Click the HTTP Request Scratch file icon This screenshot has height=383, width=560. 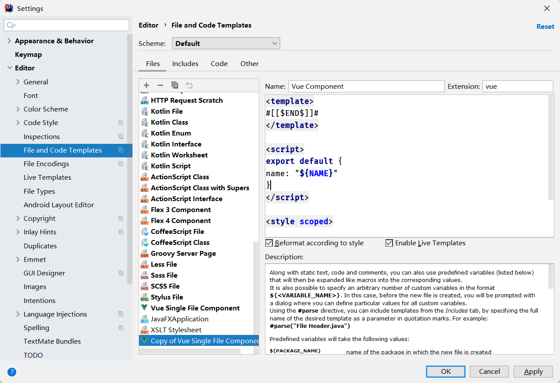tap(144, 101)
